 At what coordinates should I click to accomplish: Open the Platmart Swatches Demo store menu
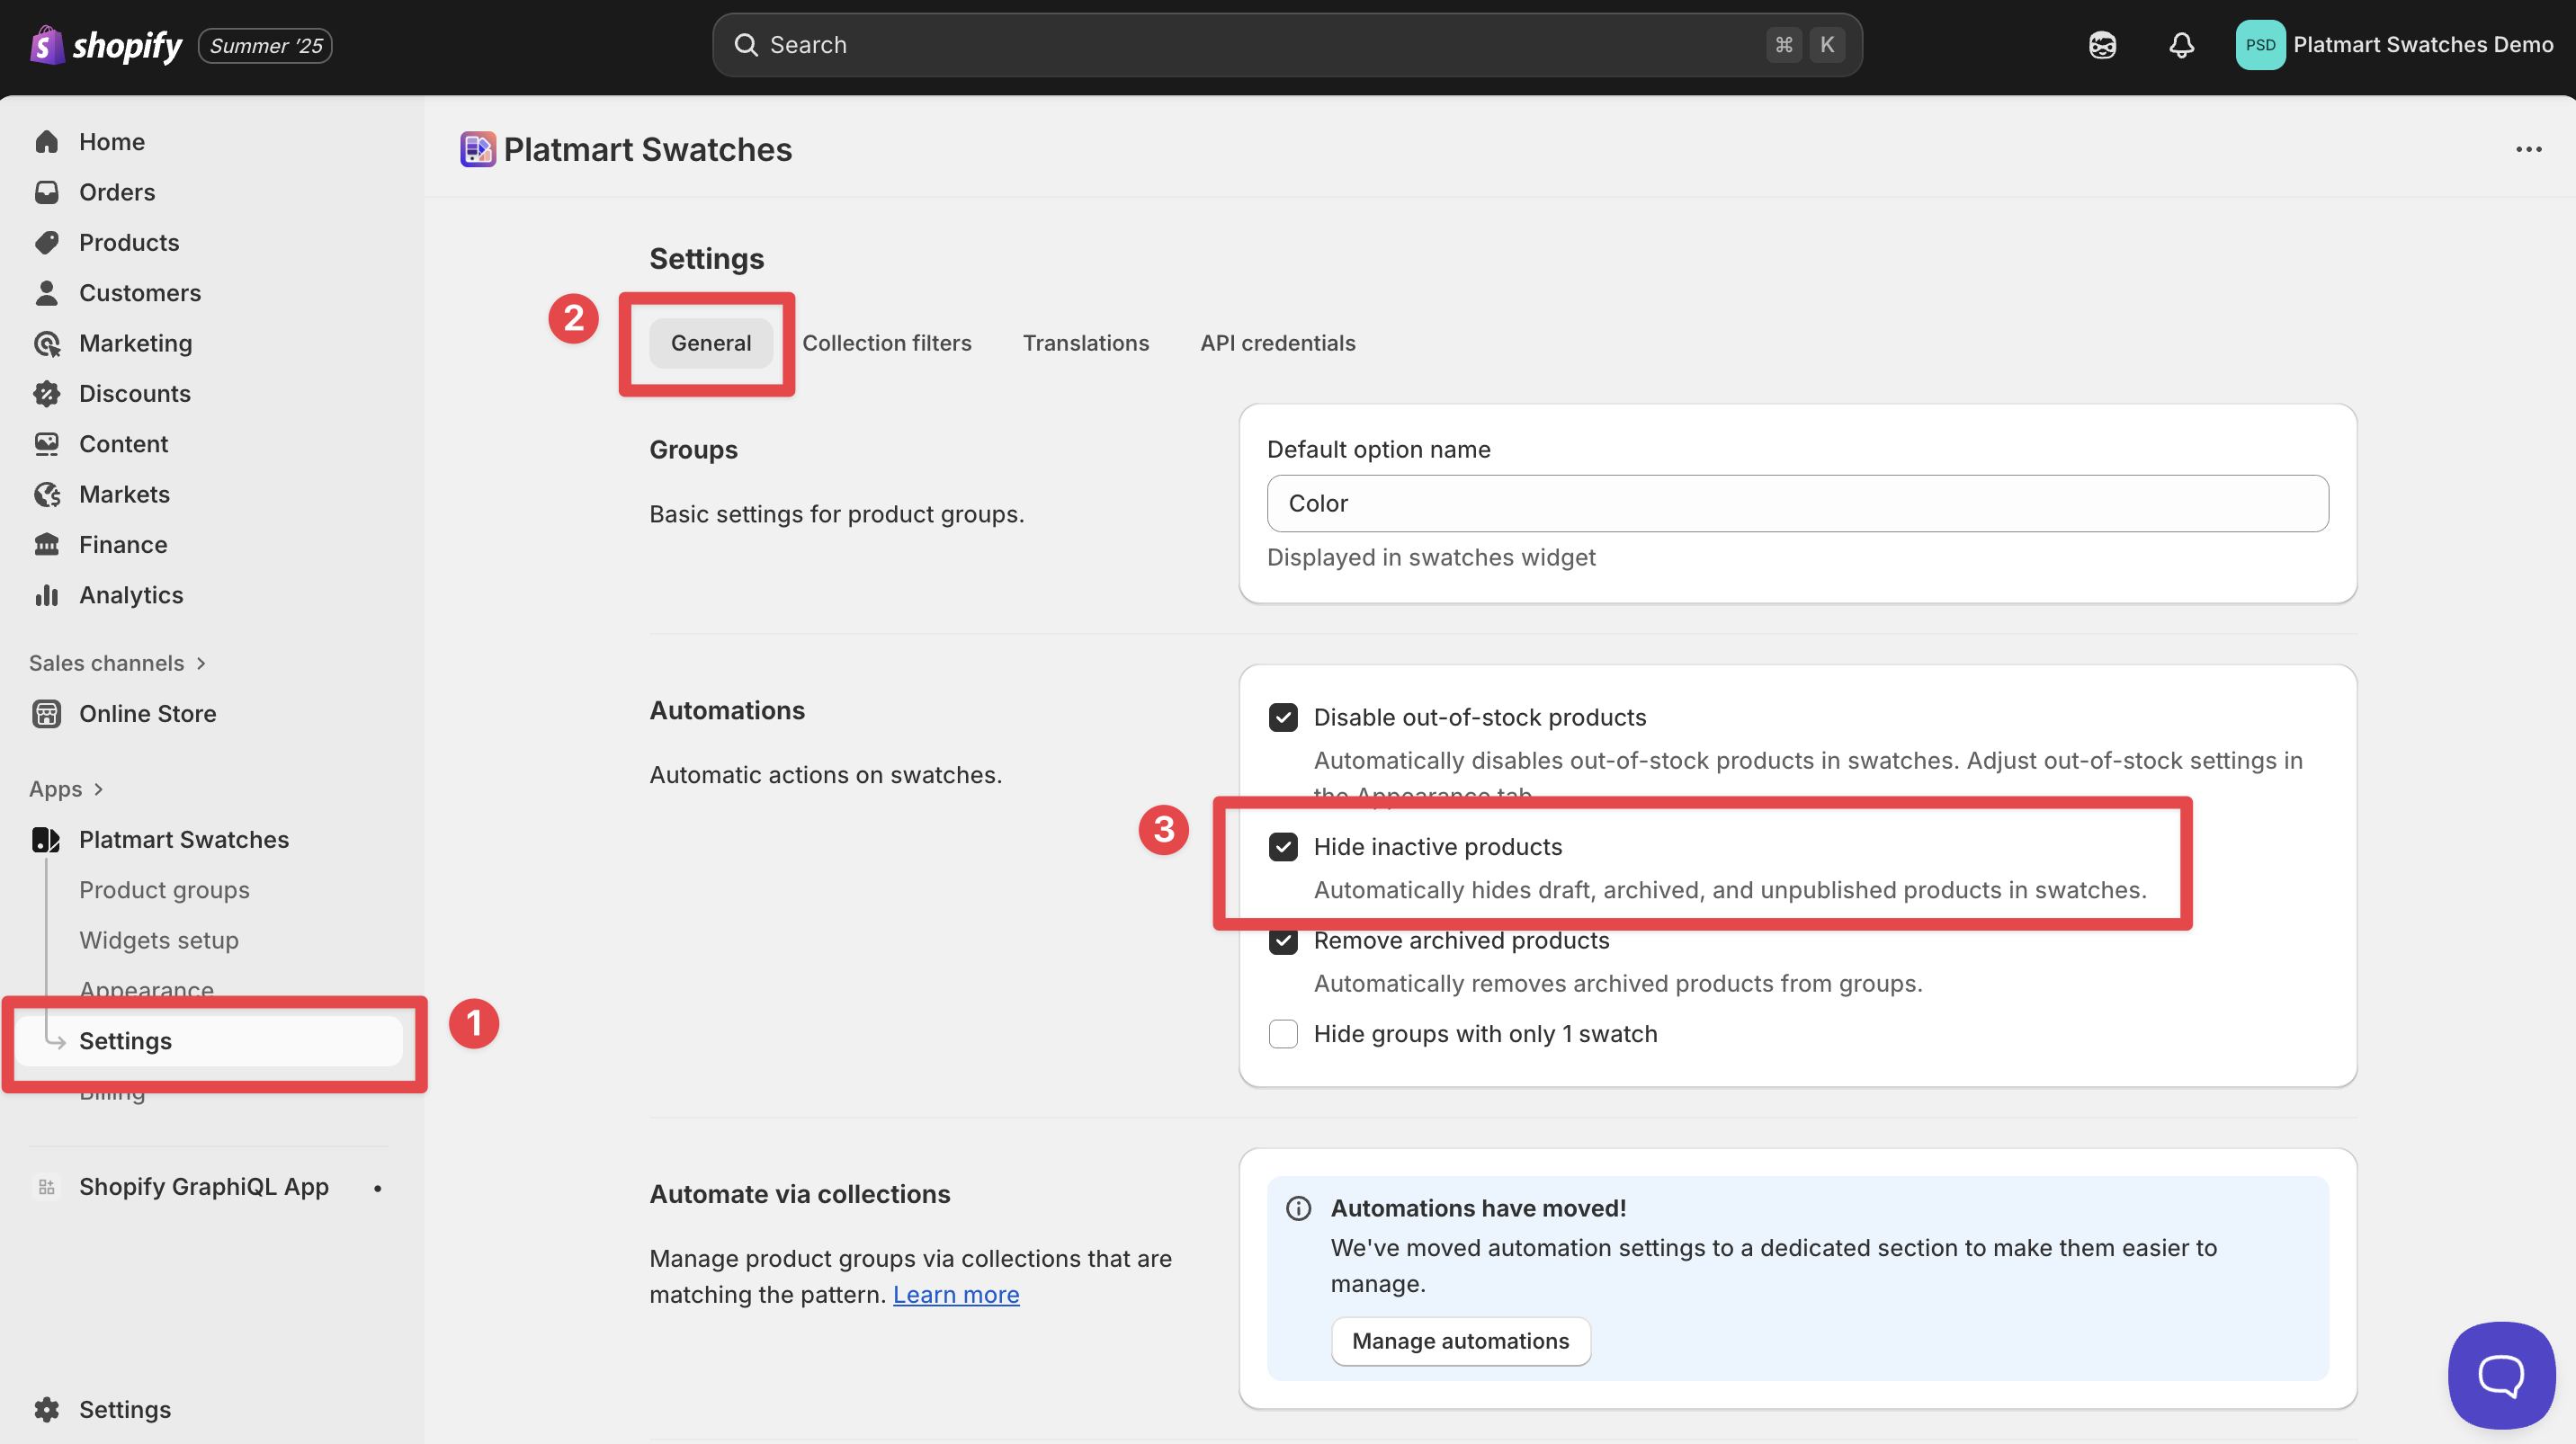[x=2394, y=45]
